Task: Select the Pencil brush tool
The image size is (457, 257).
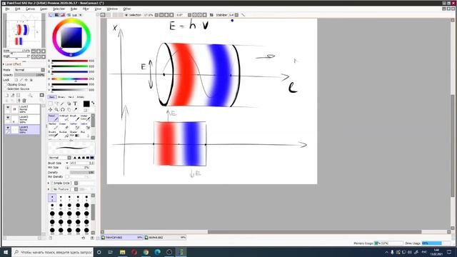Action: [53, 118]
